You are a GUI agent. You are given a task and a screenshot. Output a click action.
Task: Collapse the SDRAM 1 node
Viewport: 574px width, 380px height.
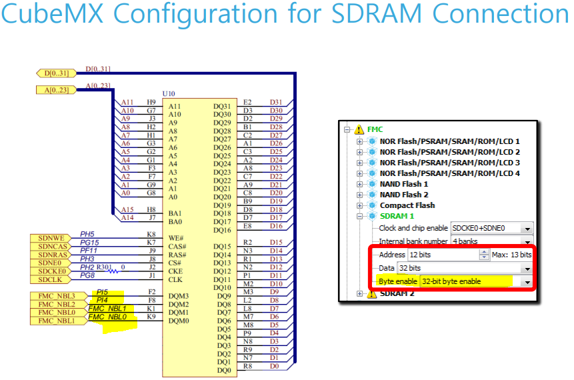tap(359, 217)
